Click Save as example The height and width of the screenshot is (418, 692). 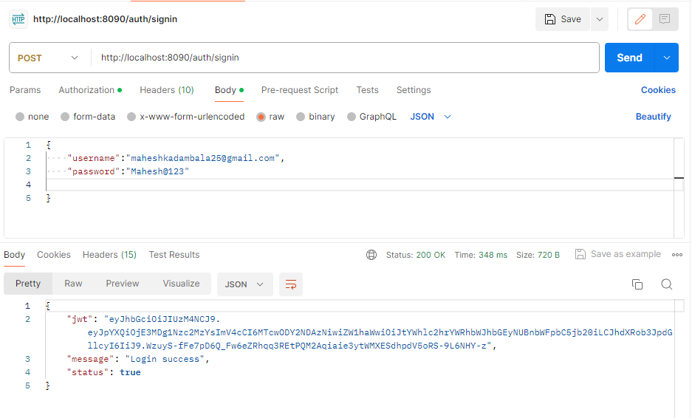pos(618,254)
